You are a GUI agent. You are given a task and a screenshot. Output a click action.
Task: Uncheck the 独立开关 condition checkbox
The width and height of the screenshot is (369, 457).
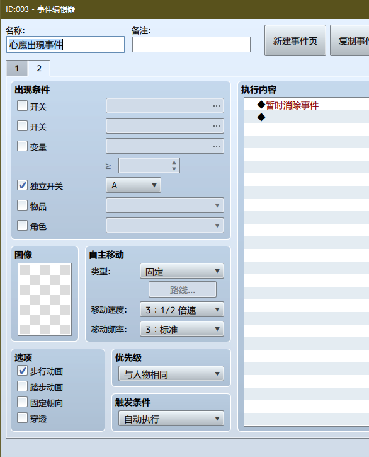tap(23, 185)
